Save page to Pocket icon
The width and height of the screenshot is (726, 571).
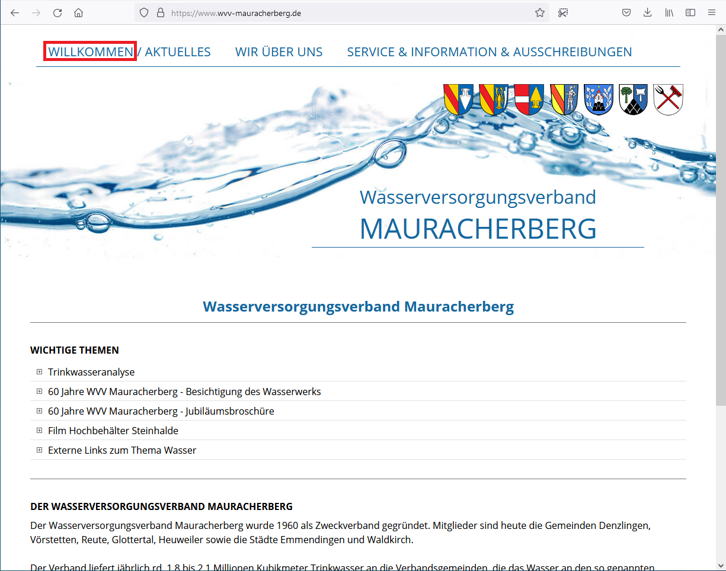coord(626,12)
